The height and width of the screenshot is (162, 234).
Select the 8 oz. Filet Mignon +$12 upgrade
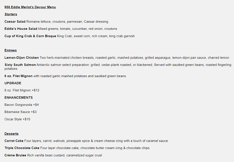[x=22, y=90]
